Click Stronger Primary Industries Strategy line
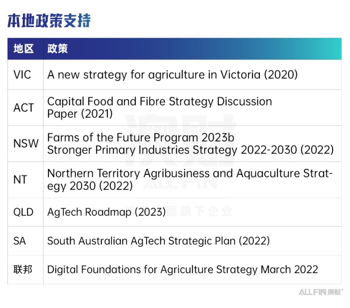The height and width of the screenshot is (308, 350). pos(190,150)
